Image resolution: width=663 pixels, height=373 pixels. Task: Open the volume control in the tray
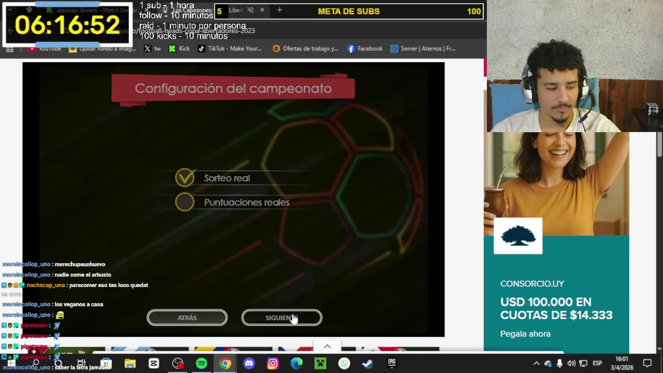click(x=571, y=364)
